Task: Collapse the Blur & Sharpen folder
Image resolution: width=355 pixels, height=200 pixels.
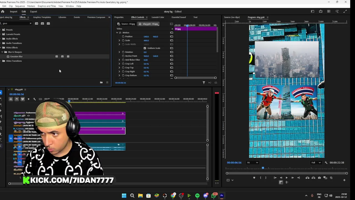Action: coord(2,52)
